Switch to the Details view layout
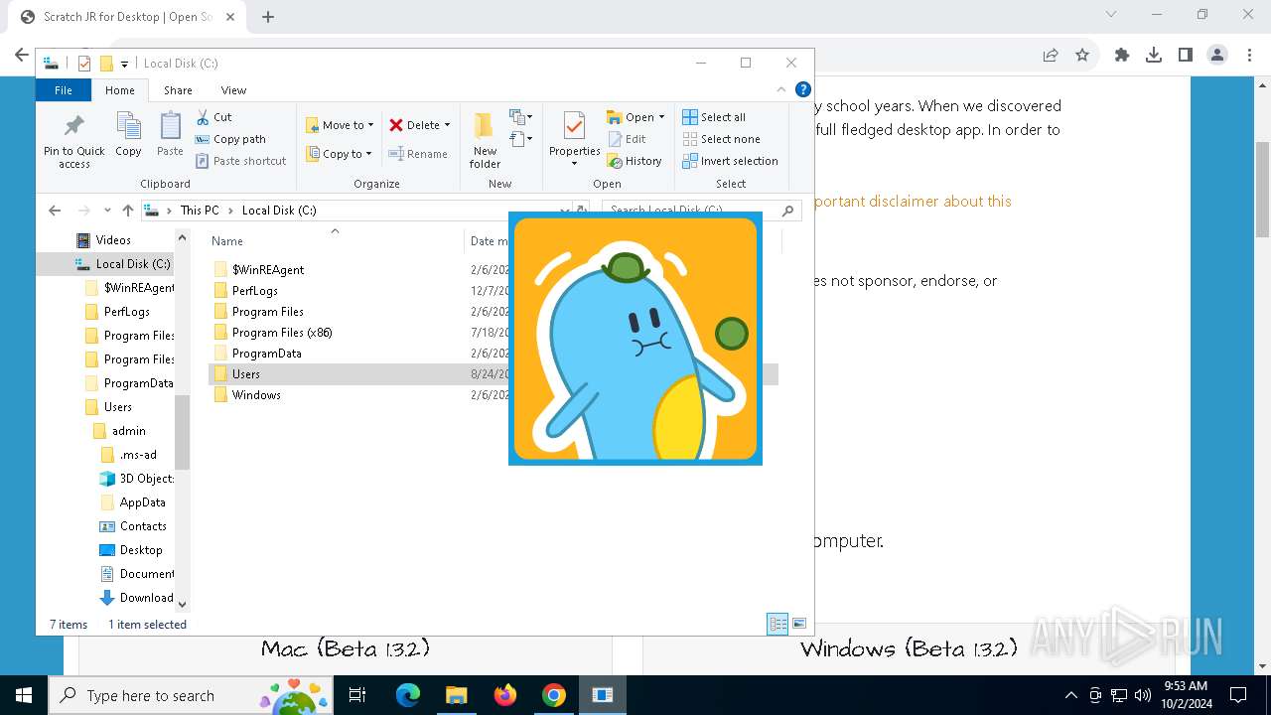 point(777,624)
